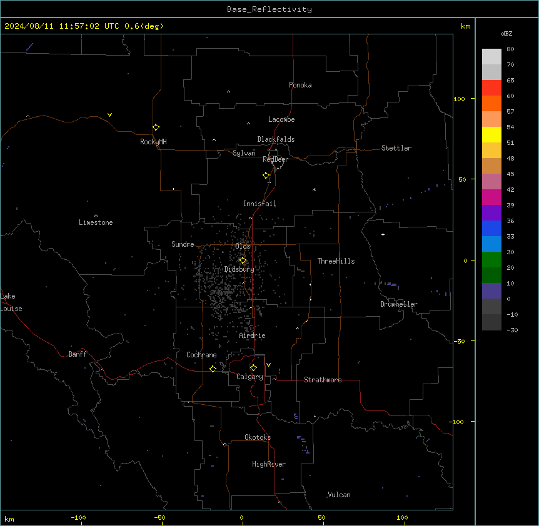This screenshot has width=539, height=526.
Task: Select the green 30 dBZ legend swatch
Action: pyautogui.click(x=491, y=260)
